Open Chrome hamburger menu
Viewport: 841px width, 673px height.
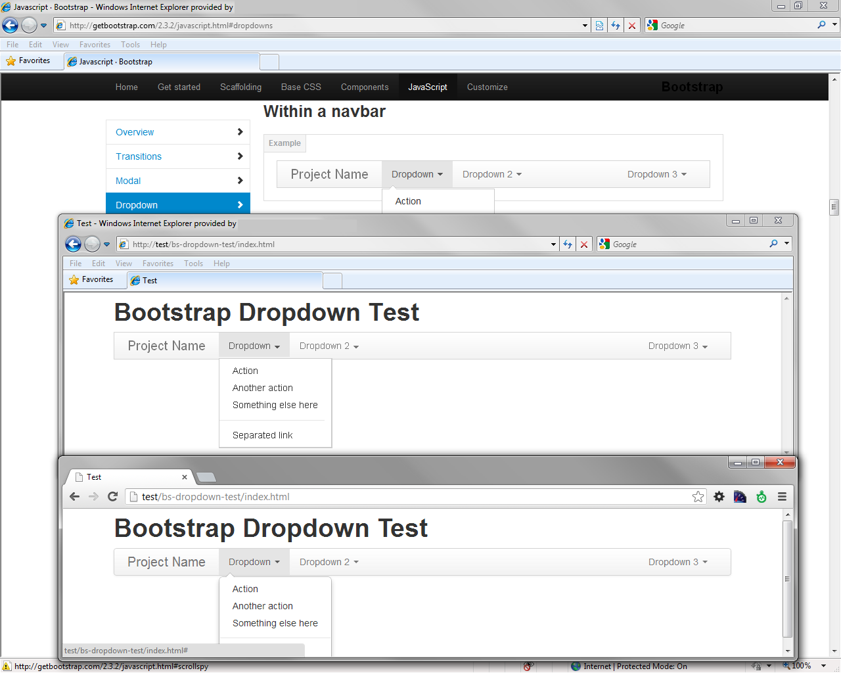(782, 497)
